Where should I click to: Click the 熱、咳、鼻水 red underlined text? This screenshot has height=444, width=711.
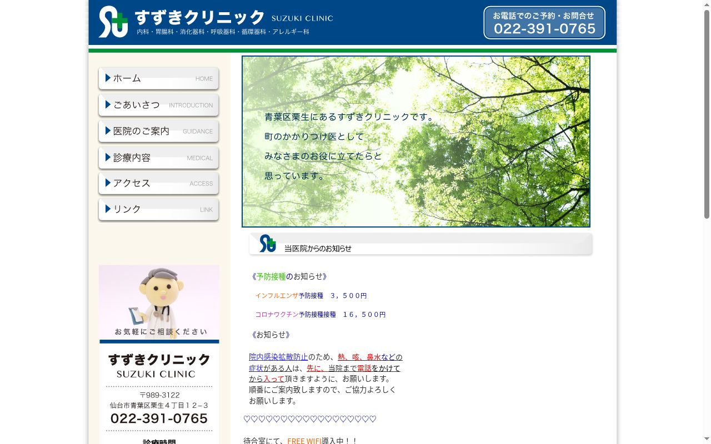point(359,357)
